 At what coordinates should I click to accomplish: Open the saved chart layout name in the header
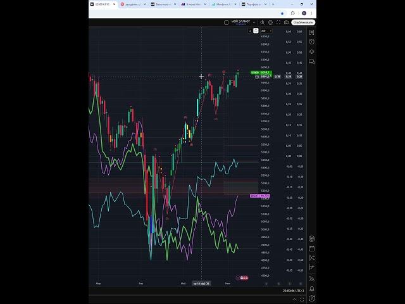240,22
